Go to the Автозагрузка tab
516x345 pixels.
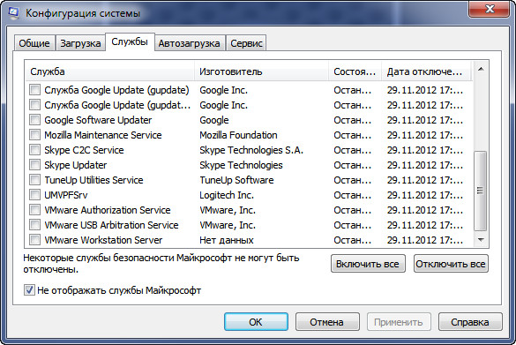[x=190, y=43]
